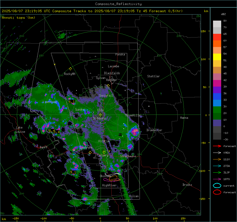
Task: Click the 8.4 storm top annotation
Action: [x=51, y=130]
